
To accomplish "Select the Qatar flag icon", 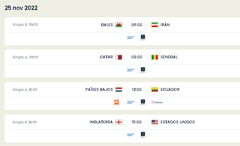I will pyautogui.click(x=119, y=57).
